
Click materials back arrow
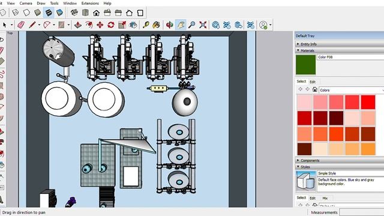[x=300, y=89]
